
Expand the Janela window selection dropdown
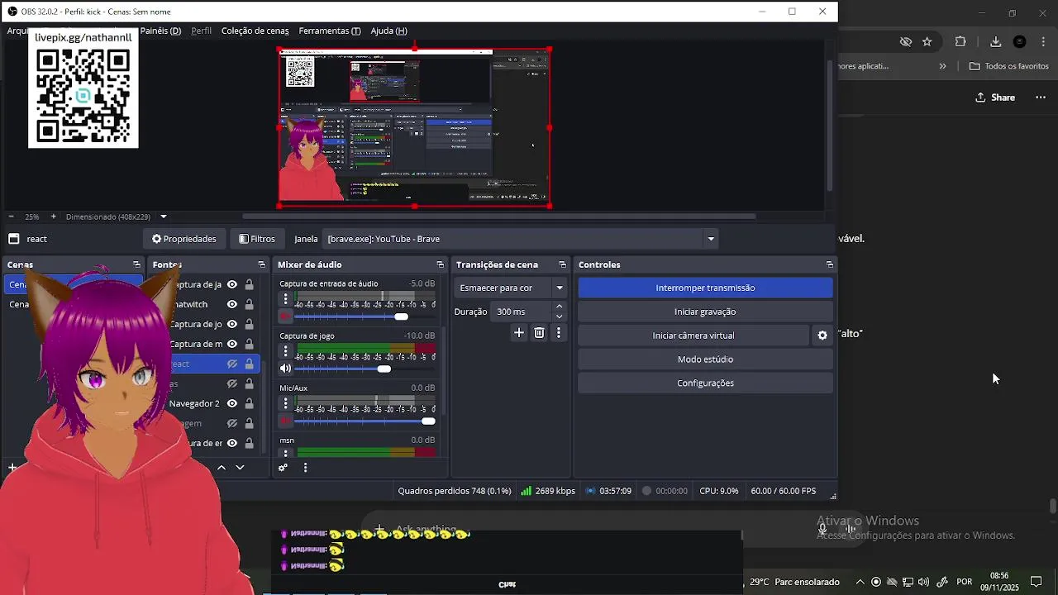[710, 239]
